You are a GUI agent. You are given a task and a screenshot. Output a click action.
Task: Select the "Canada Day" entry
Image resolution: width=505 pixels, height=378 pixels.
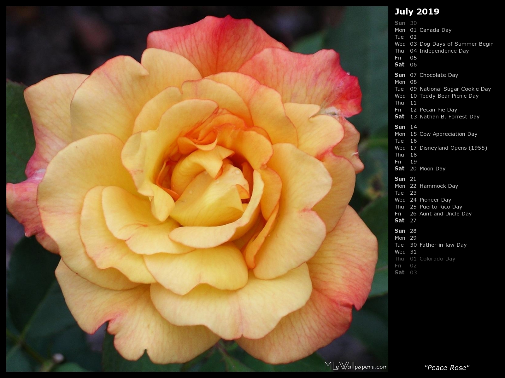pos(435,30)
